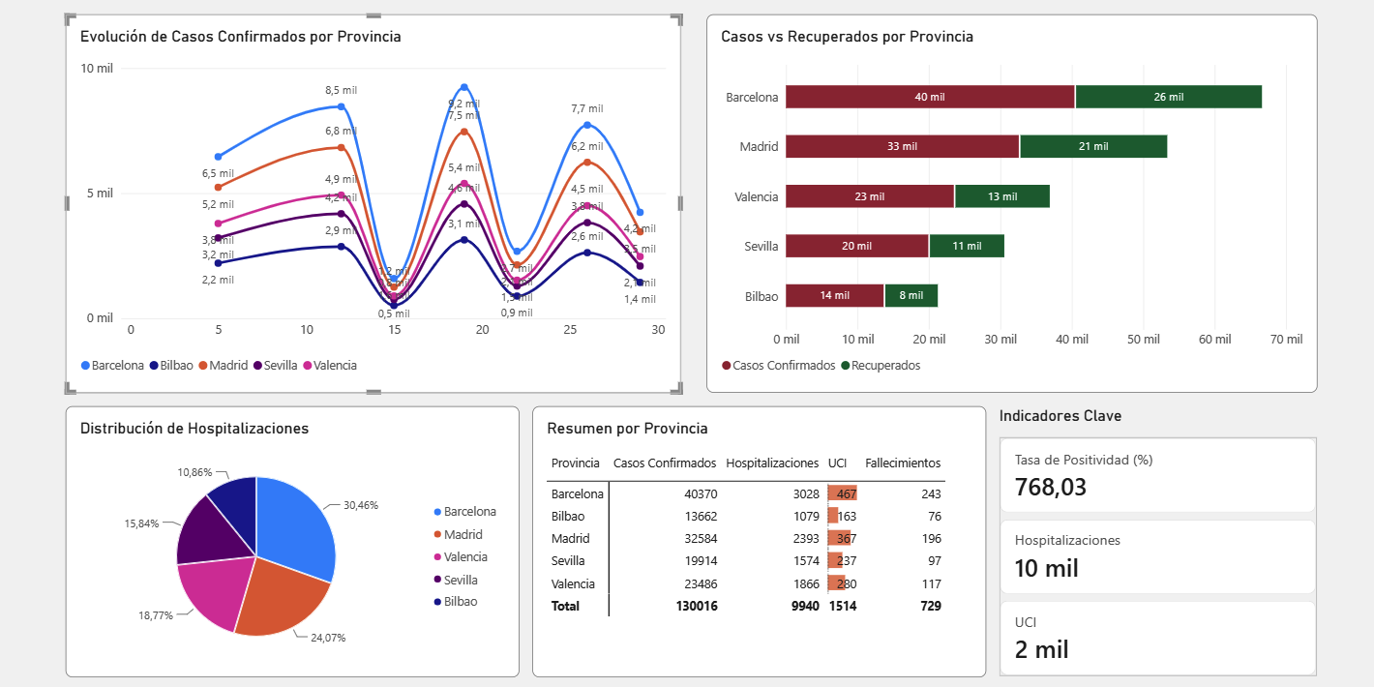
Task: Sort table by Fallecimientos column header
Action: (903, 463)
